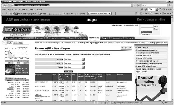This screenshot has width=174, height=105.
Task: Expand the Страна dropdown
Action: [83, 59]
